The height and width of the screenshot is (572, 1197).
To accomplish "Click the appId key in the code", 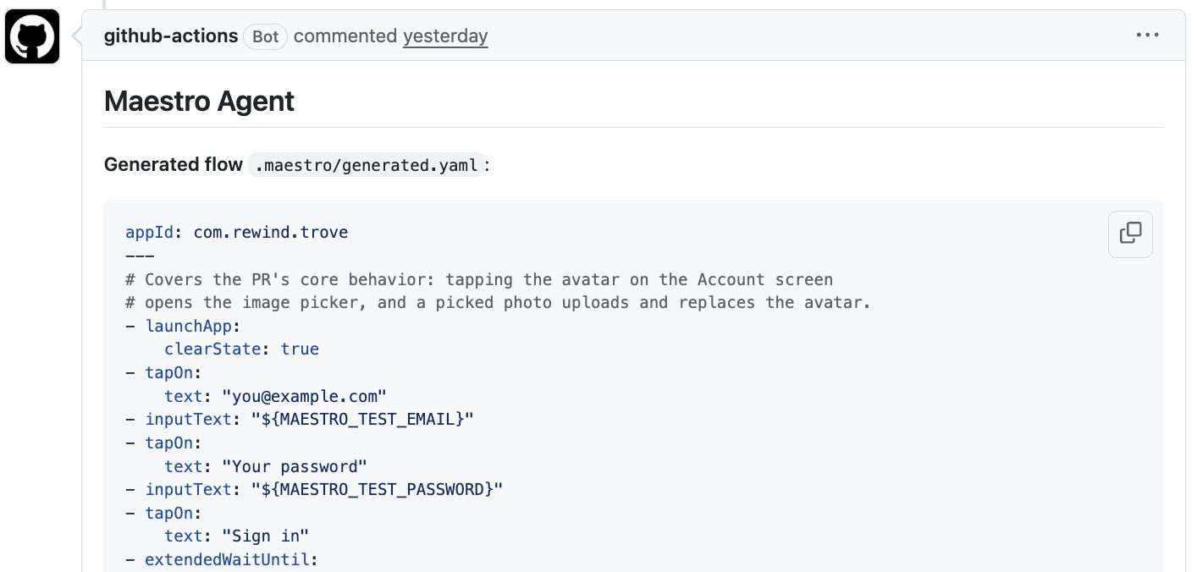I will click(x=149, y=233).
